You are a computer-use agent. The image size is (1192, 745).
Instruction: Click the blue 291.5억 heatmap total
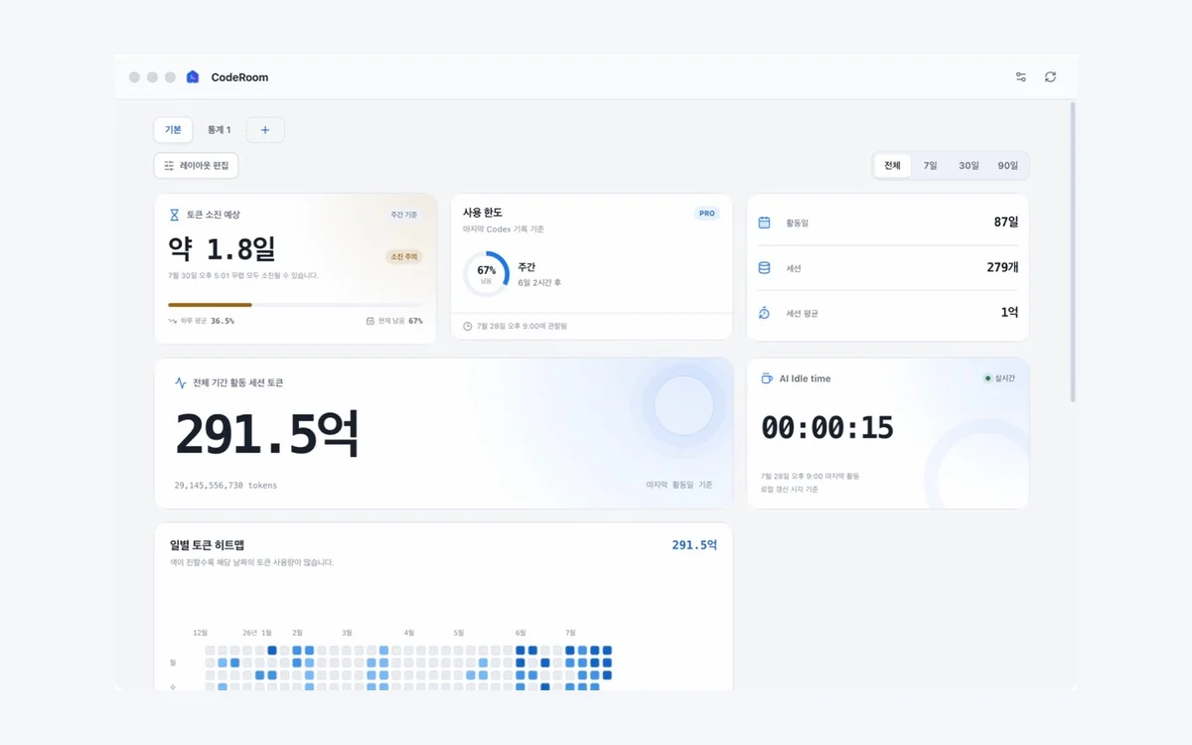pos(694,545)
